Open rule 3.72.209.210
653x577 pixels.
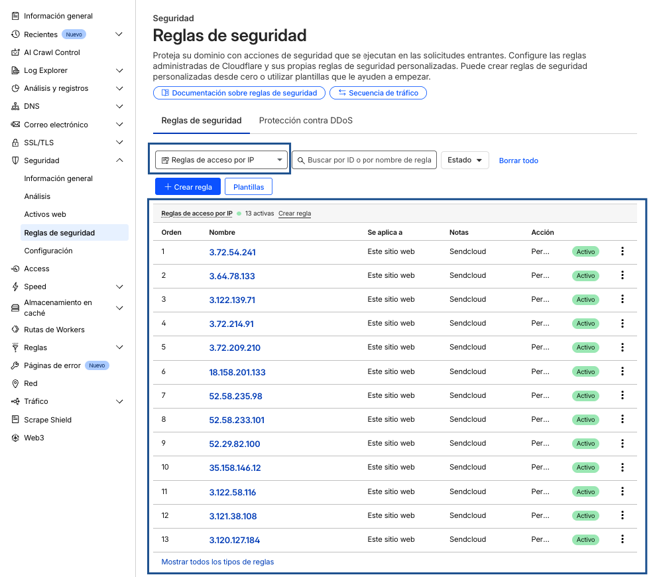point(235,348)
